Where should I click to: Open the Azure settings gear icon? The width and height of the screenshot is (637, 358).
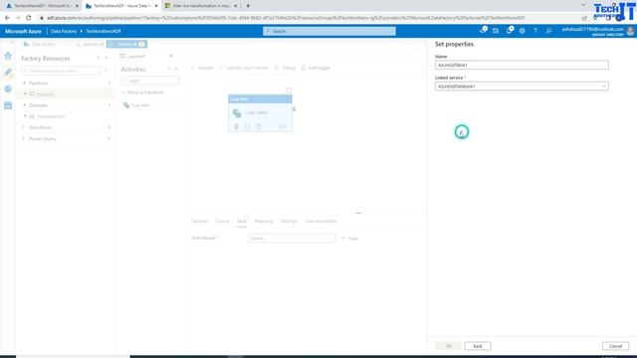point(522,31)
